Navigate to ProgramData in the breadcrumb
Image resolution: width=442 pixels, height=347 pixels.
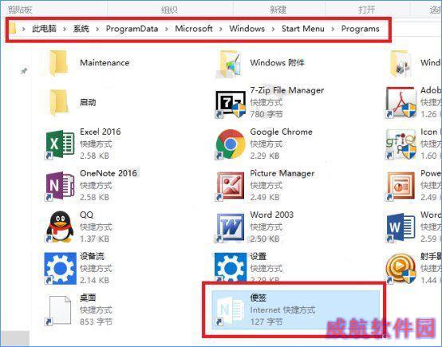tap(132, 29)
